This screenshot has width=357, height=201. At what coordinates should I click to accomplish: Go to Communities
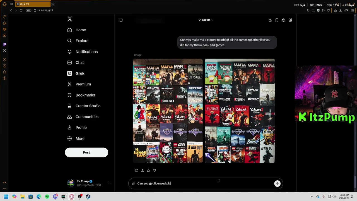pos(83,117)
